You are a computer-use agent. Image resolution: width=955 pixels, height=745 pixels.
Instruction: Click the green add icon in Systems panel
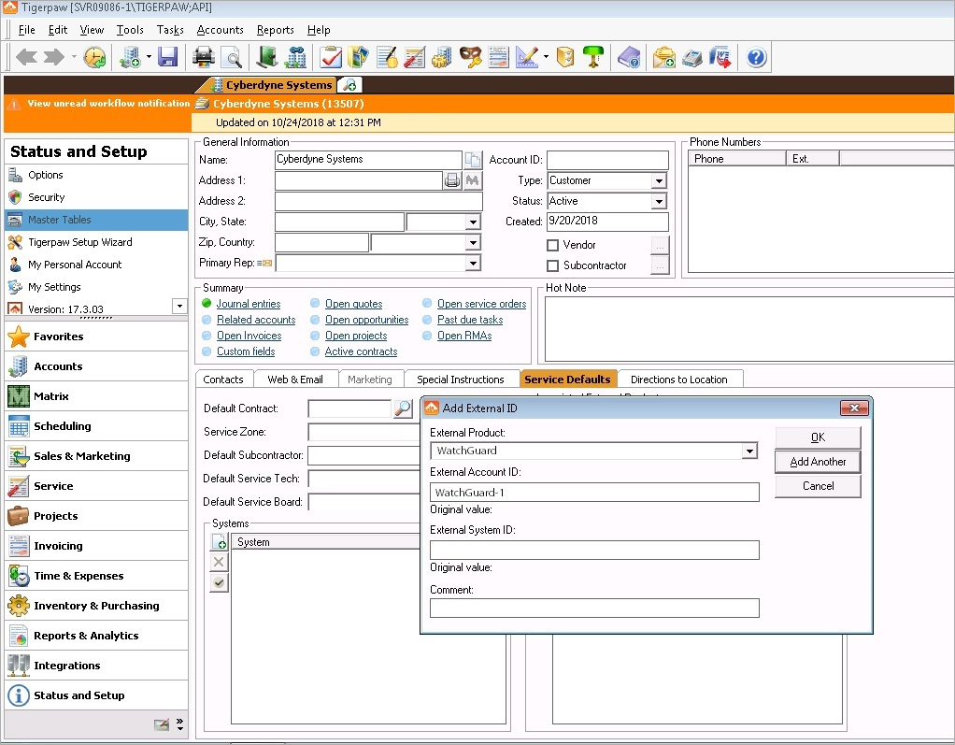pos(219,540)
